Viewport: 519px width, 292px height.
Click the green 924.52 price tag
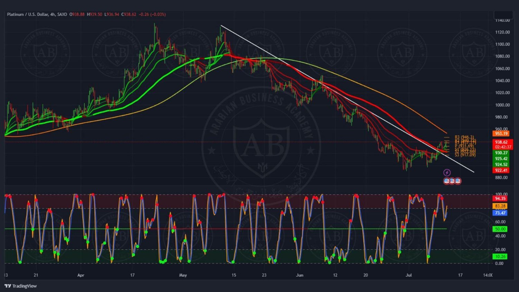501,165
